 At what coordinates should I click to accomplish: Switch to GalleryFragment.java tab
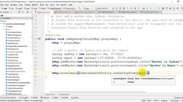[x=151, y=12]
